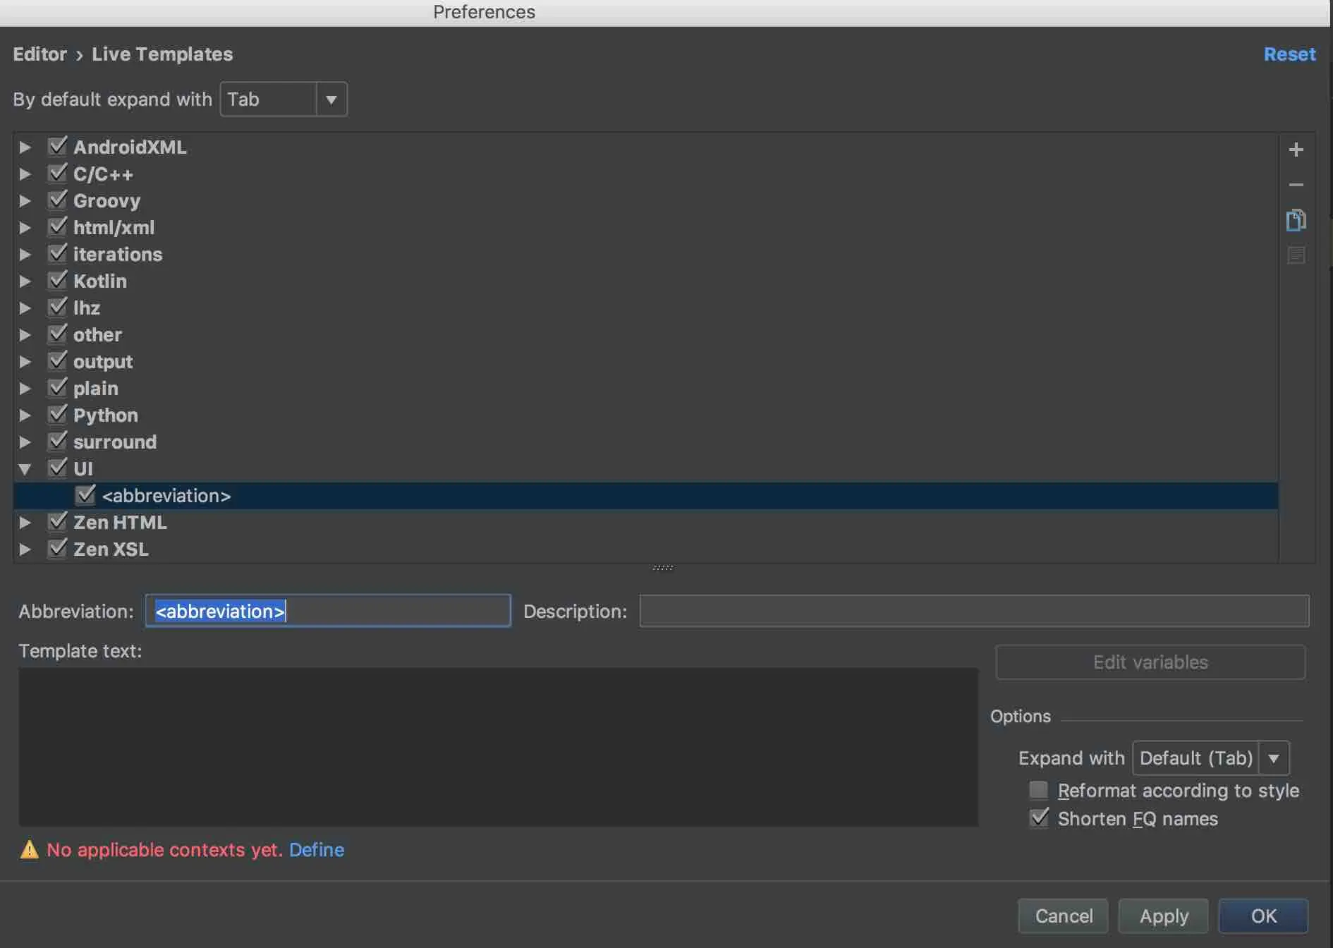This screenshot has width=1333, height=948.
Task: Select the <abbreviation> template row
Action: tap(645, 496)
